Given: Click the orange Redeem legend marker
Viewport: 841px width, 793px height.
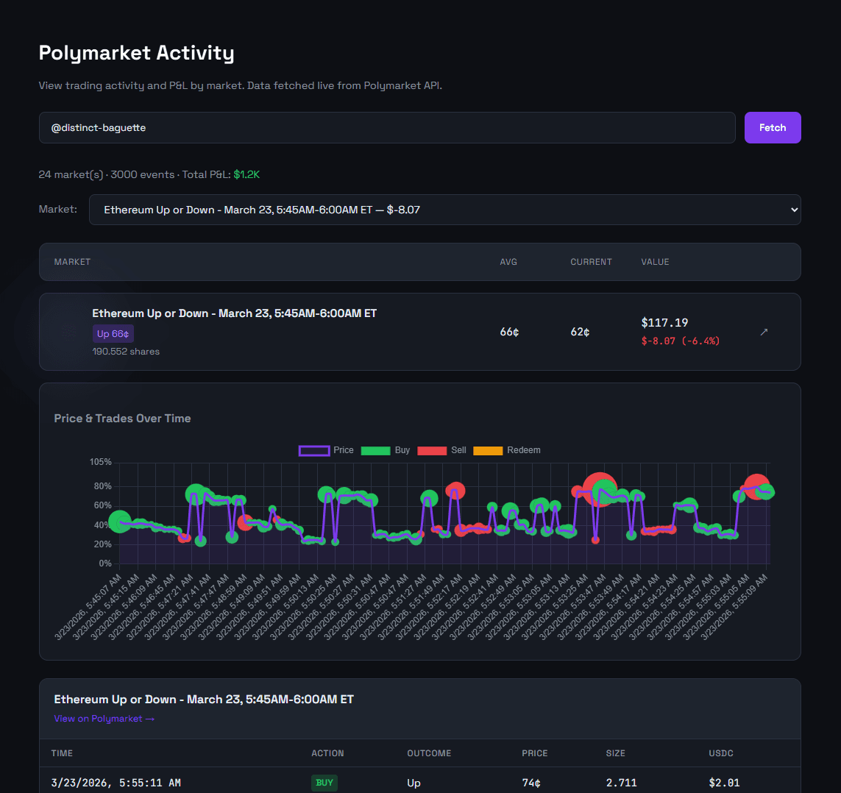Looking at the screenshot, I should pyautogui.click(x=488, y=449).
